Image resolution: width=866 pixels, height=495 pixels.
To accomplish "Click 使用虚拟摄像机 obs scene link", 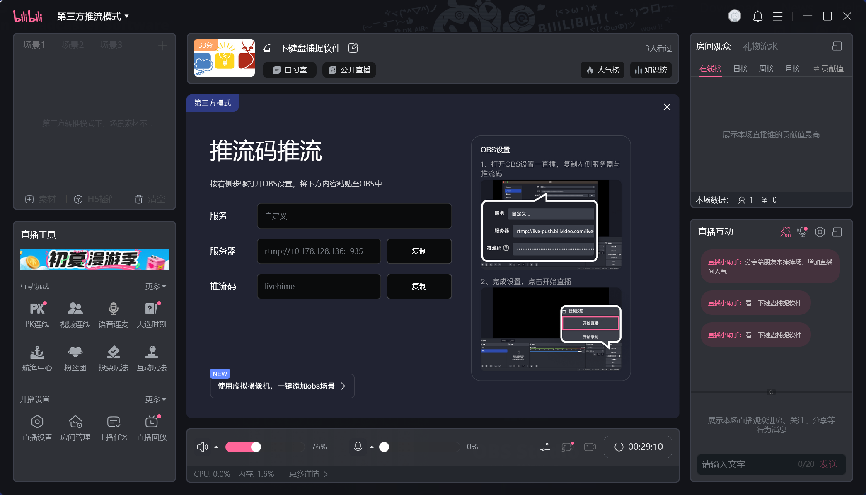I will point(282,386).
